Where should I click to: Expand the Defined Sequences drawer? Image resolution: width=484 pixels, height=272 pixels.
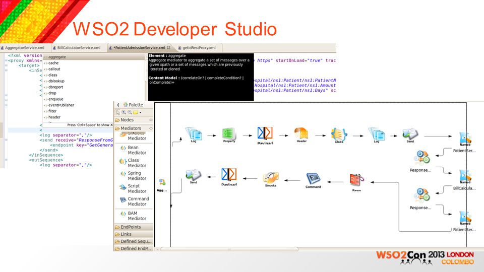click(133, 241)
